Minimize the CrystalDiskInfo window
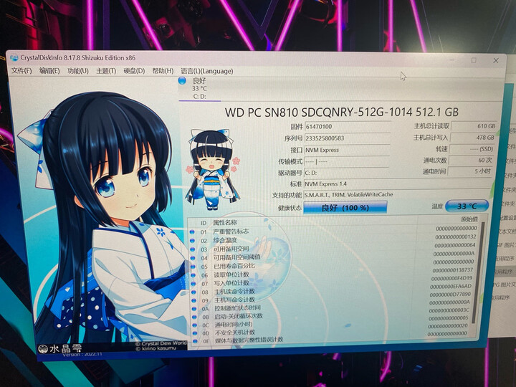 (x=453, y=60)
